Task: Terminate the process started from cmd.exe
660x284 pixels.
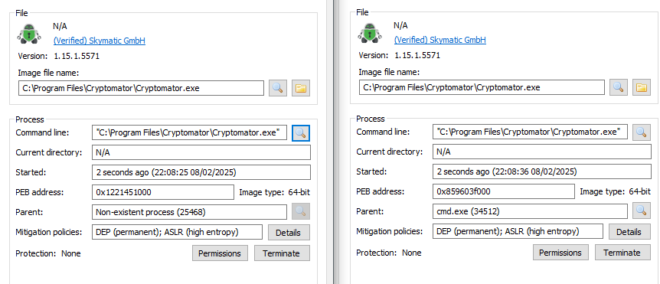Action: [x=622, y=253]
